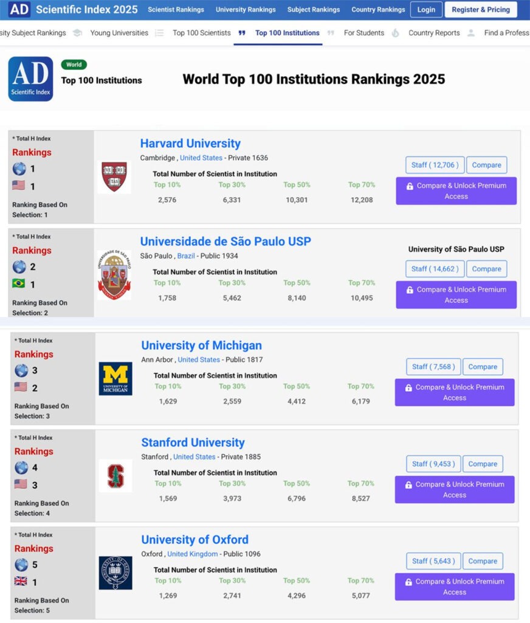Viewport: 530px width, 623px height.
Task: Click the Register & Pricing button
Action: [x=481, y=10]
